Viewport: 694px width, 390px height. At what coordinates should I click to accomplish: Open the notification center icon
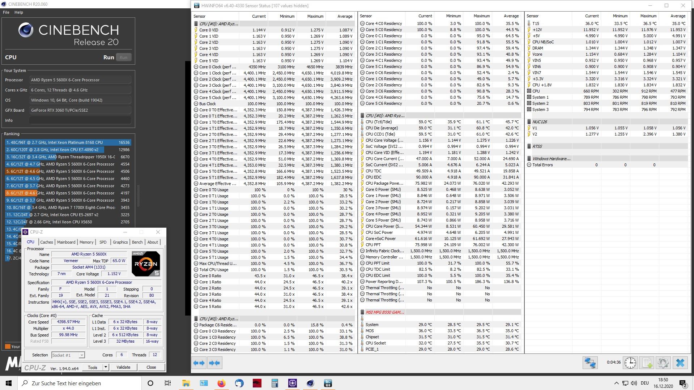coord(683,383)
